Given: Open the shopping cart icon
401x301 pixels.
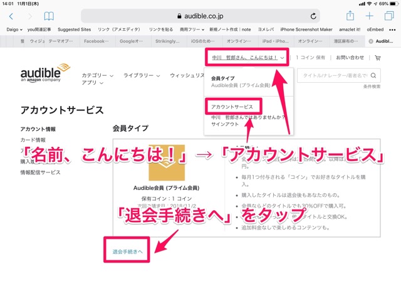Looking at the screenshot, I should [377, 58].
